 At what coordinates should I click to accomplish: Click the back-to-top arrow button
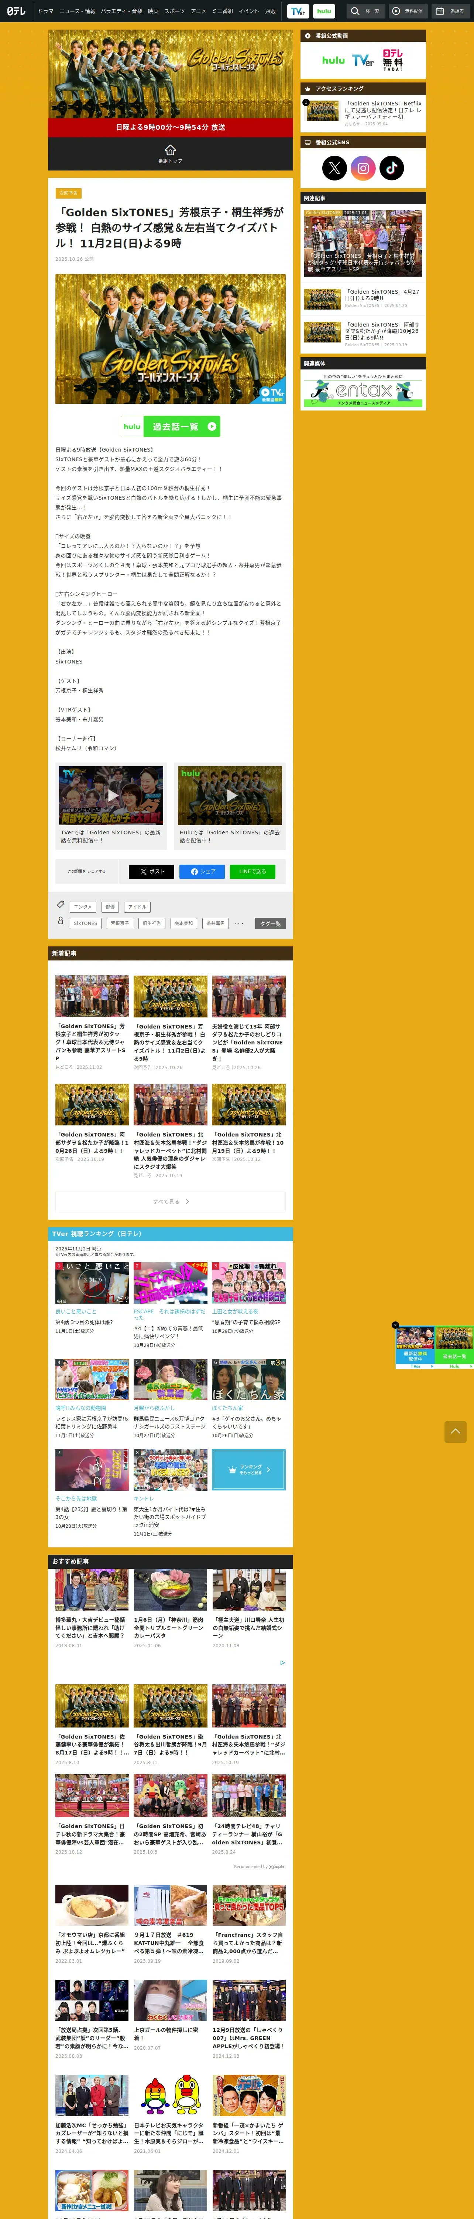click(x=455, y=1432)
